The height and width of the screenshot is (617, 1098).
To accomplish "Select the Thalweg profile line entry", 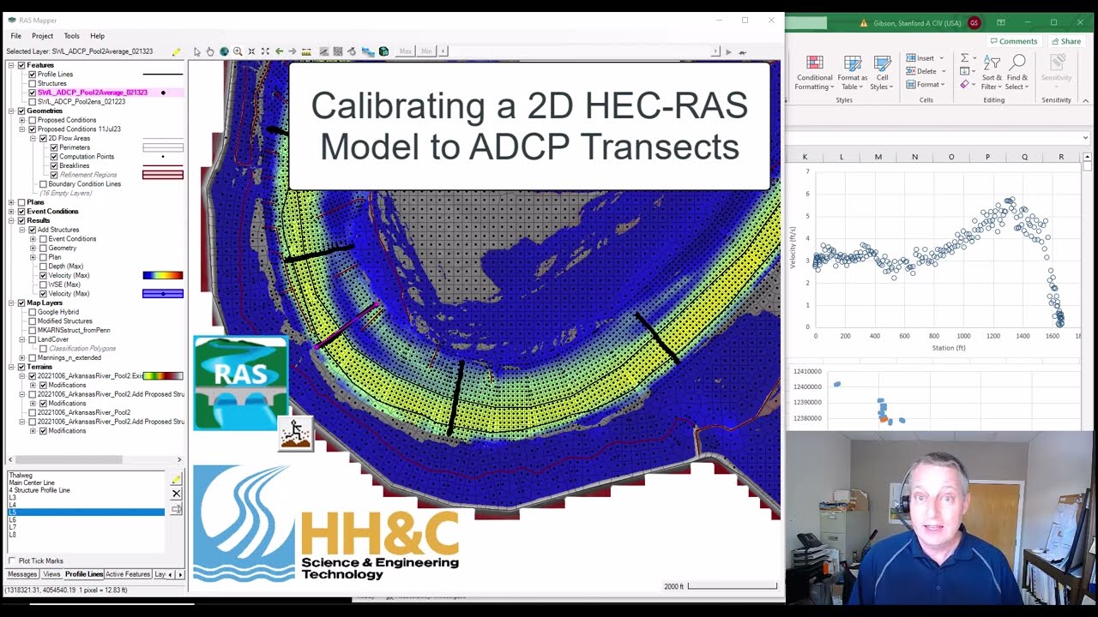I will pos(21,476).
